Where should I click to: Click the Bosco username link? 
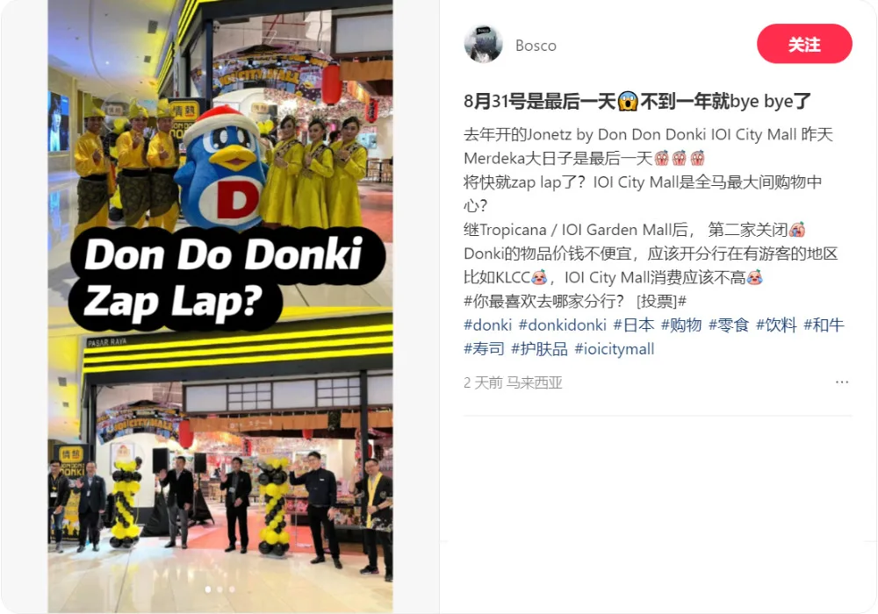point(536,46)
